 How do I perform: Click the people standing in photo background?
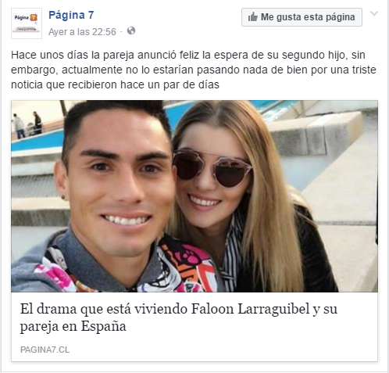(x=27, y=124)
